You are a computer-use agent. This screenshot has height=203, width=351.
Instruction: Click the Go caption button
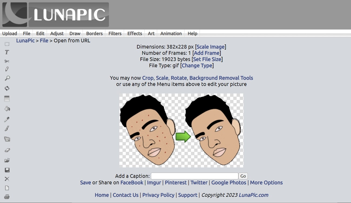(x=243, y=176)
